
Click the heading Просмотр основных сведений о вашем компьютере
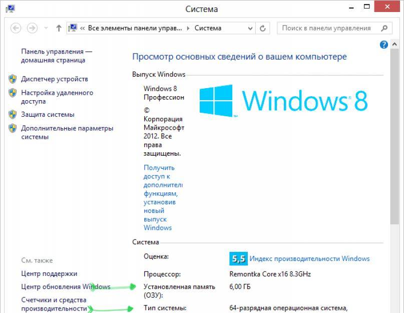239,57
